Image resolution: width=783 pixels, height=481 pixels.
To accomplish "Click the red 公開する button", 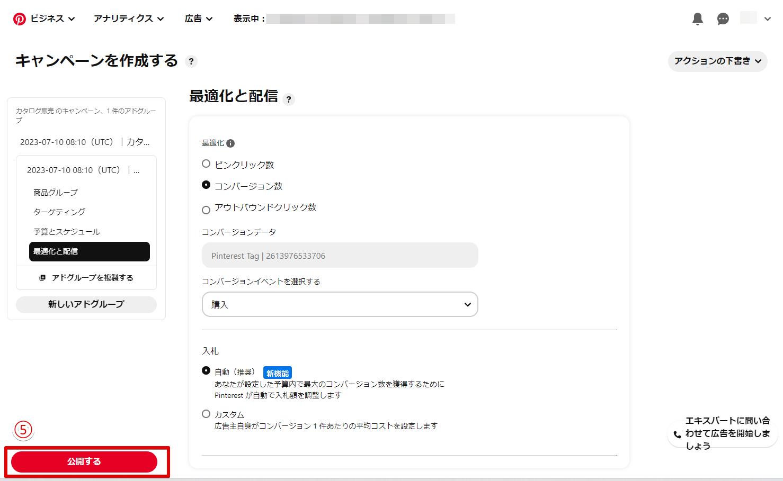I will 84,461.
